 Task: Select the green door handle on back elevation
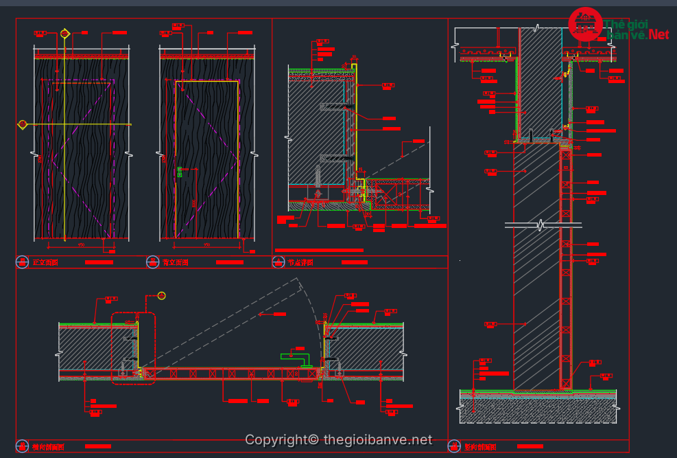(180, 172)
